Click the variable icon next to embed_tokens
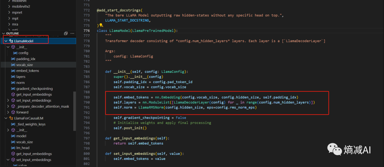The image size is (384, 167). 13,71
